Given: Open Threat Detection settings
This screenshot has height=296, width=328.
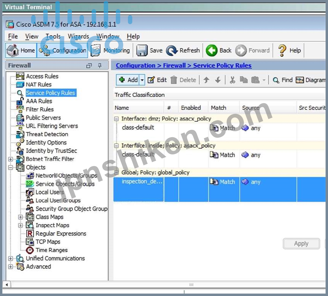Looking at the screenshot, I should click(x=47, y=134).
